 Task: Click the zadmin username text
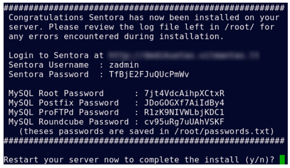point(124,65)
